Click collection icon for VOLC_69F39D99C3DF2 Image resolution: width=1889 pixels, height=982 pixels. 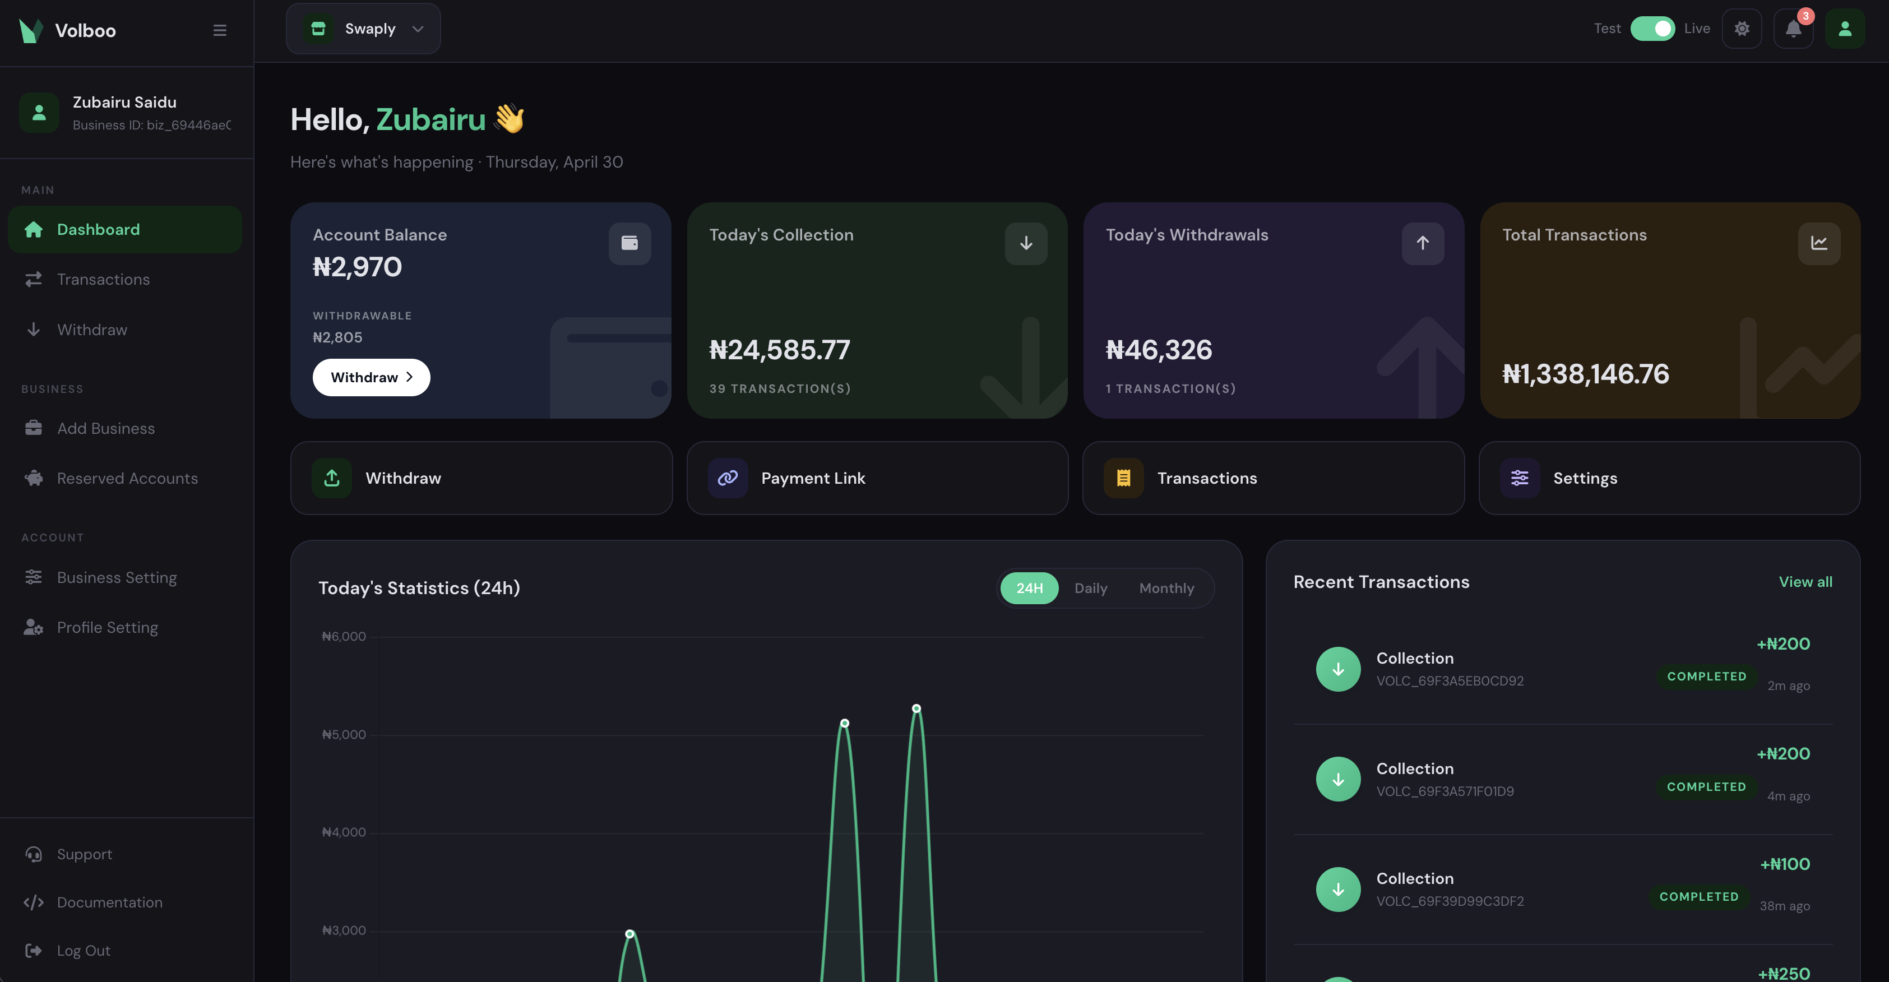[x=1337, y=890]
